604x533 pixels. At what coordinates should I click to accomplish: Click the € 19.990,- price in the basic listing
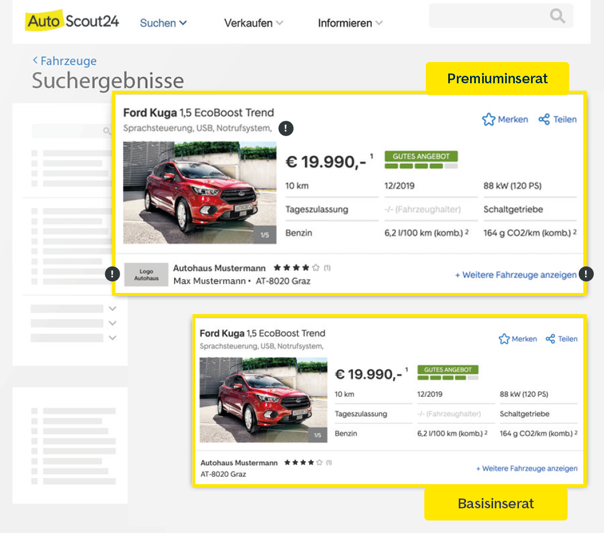368,374
